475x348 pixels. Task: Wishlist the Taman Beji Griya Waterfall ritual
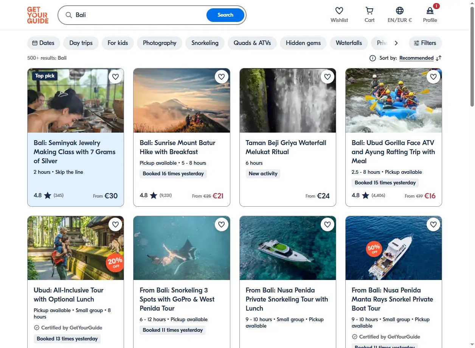(328, 77)
